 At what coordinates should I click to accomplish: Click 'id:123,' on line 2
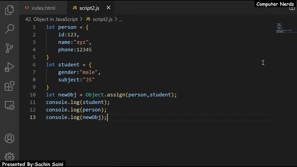click(x=69, y=35)
